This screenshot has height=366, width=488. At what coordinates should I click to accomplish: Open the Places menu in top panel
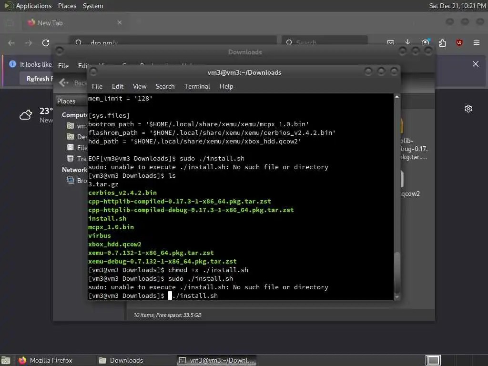[67, 6]
